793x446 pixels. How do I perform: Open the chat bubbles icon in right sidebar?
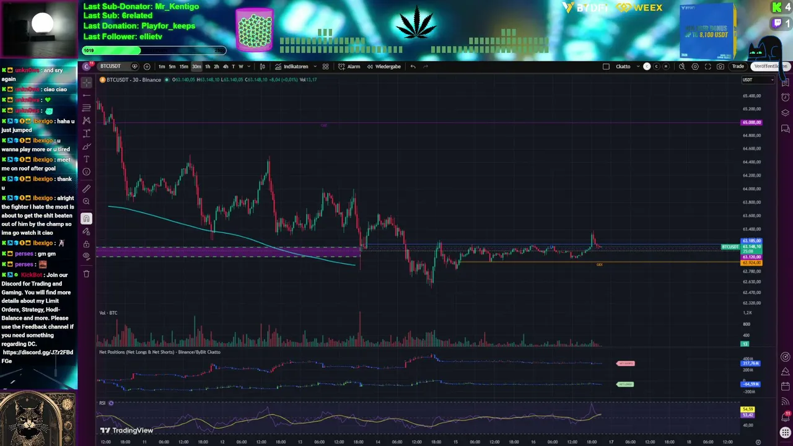point(785,129)
